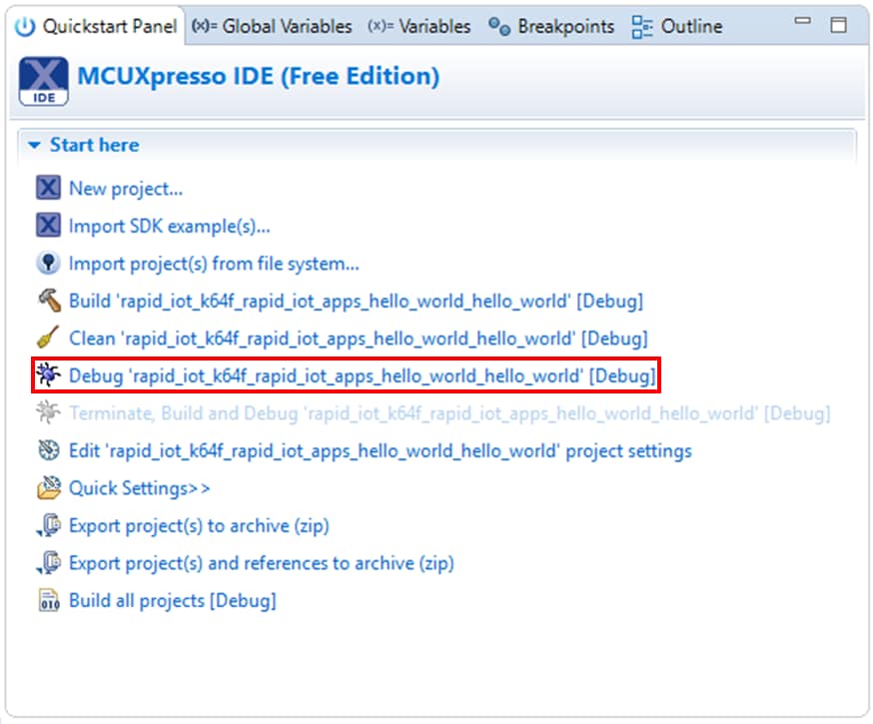Click the Import SDK example(s) icon
This screenshot has height=724, width=873.
pyautogui.click(x=48, y=226)
